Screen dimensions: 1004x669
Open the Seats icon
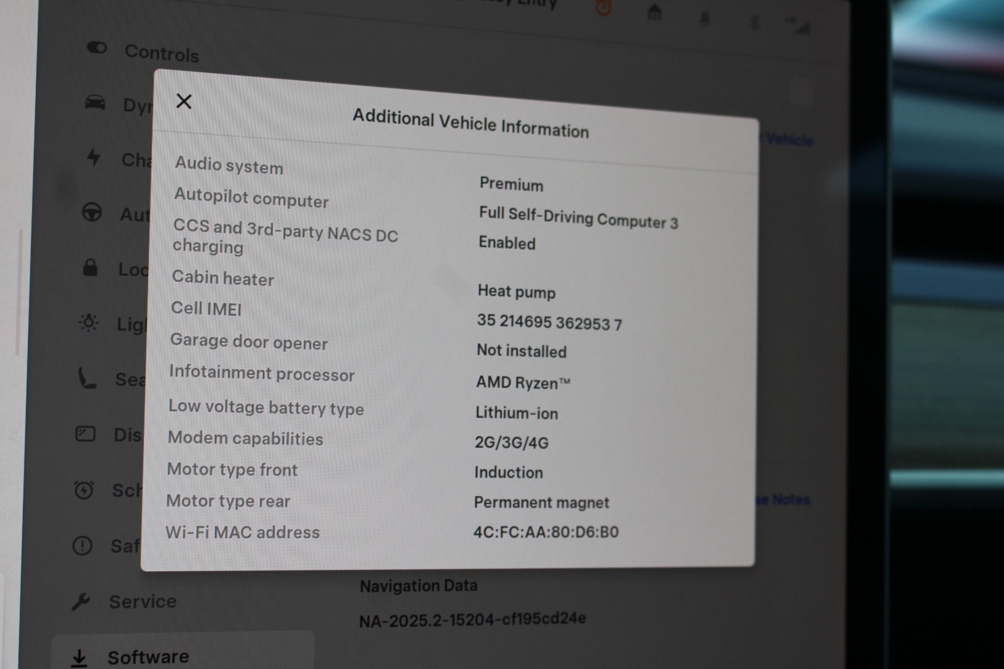87,377
